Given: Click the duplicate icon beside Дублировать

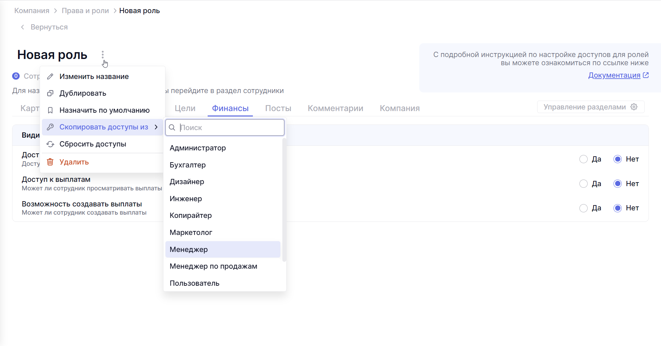Looking at the screenshot, I should click(50, 93).
